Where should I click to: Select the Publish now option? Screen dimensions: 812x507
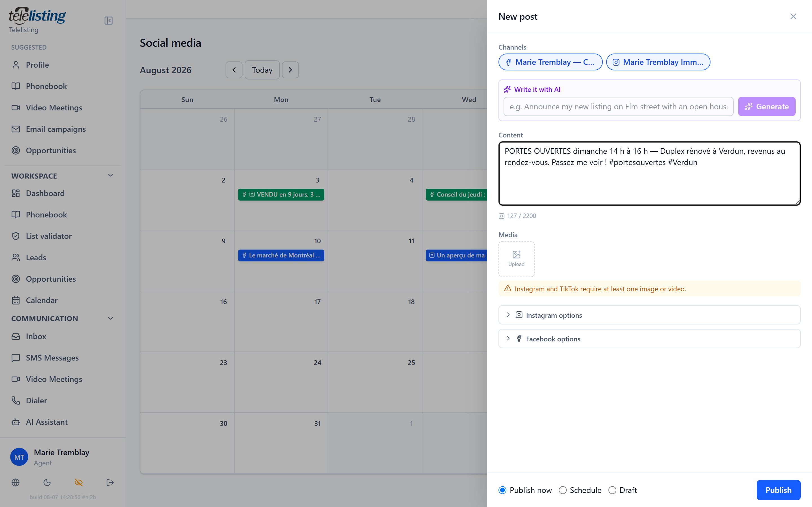[502, 490]
